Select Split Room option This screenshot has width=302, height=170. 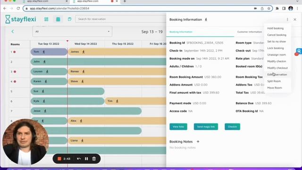274,81
